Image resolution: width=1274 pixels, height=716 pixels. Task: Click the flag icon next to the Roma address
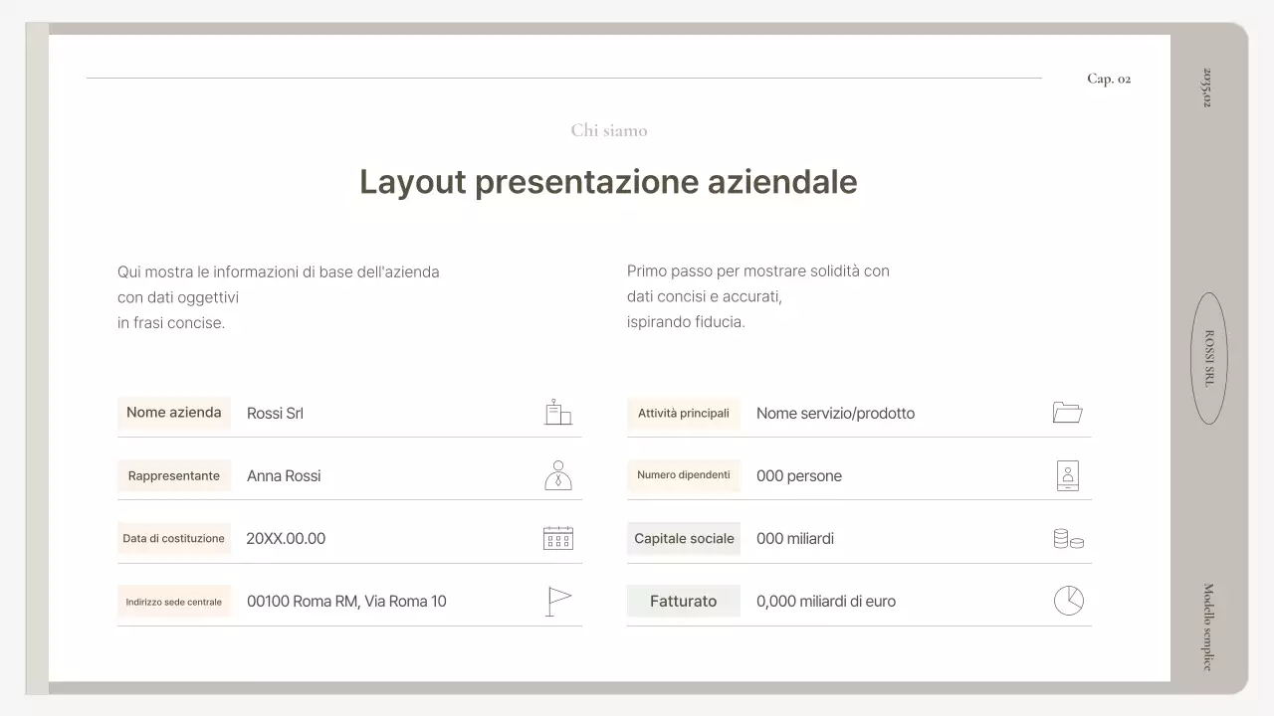tap(558, 600)
